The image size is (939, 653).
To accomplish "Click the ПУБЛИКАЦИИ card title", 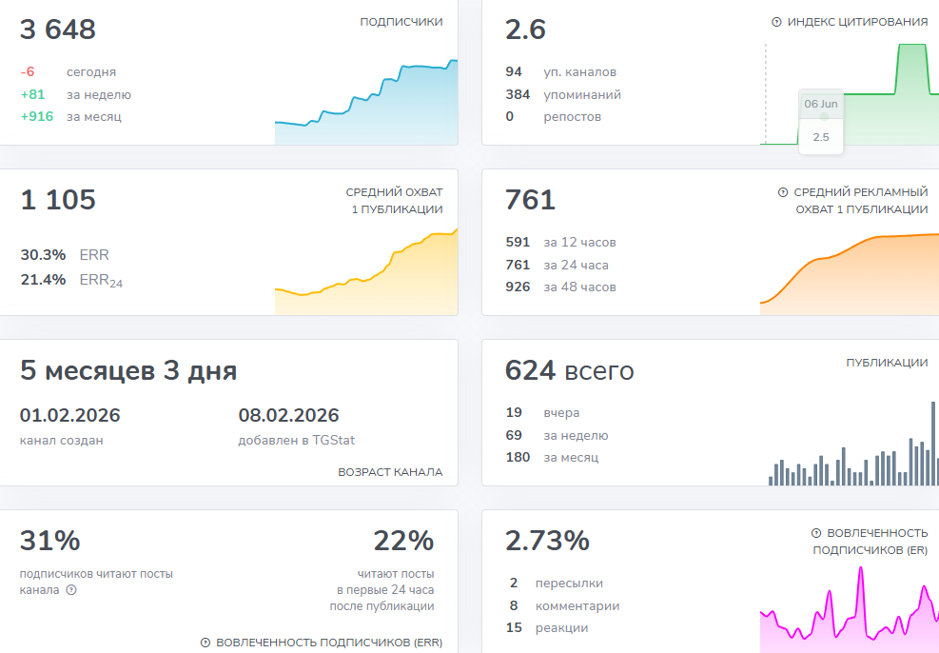I will pos(887,363).
